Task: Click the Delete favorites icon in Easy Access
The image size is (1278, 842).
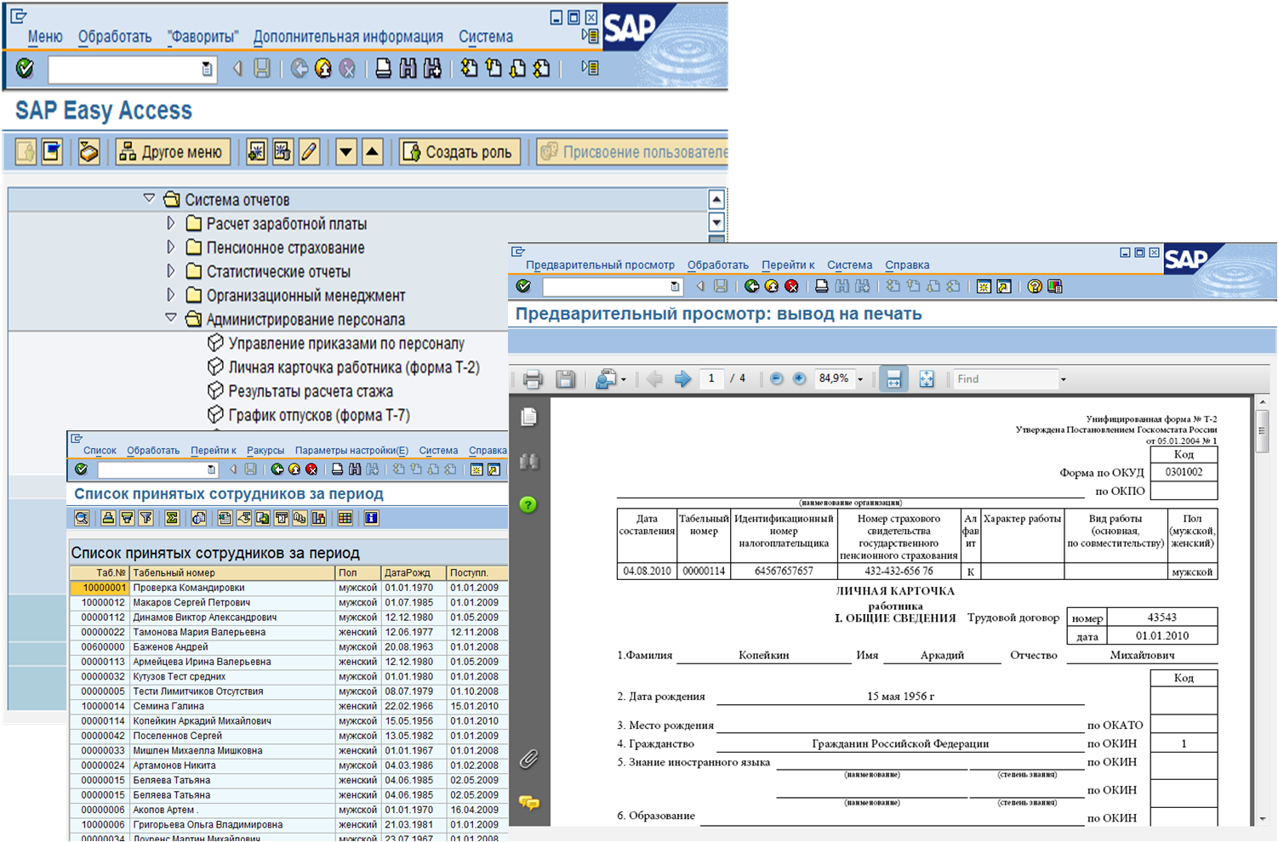Action: click(282, 152)
